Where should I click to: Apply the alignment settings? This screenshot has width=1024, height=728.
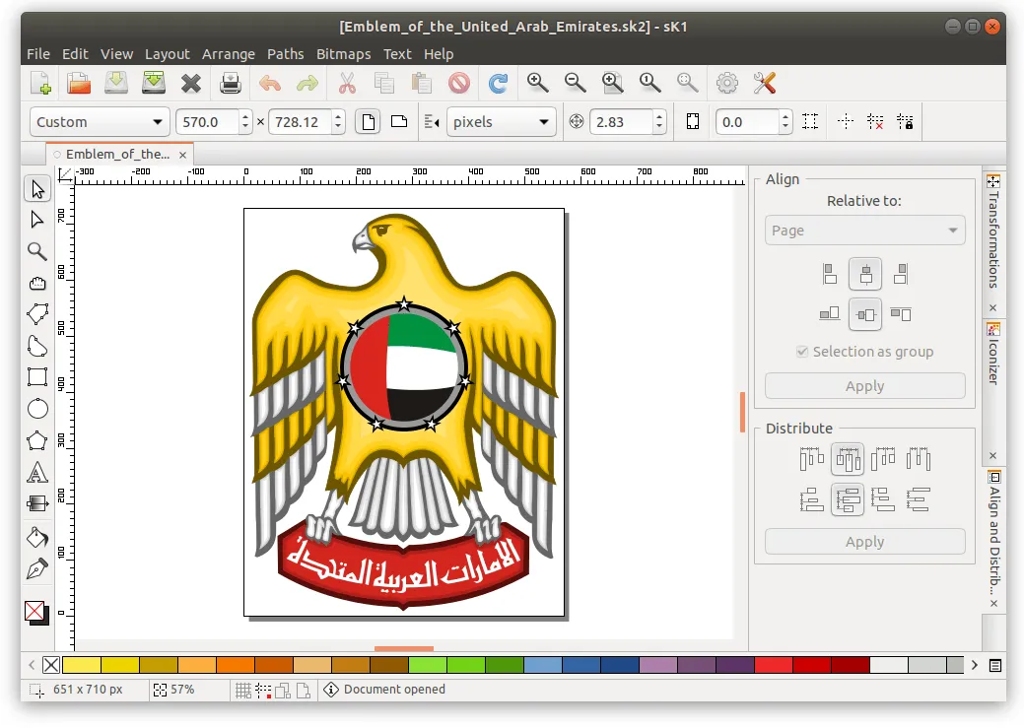coord(864,385)
